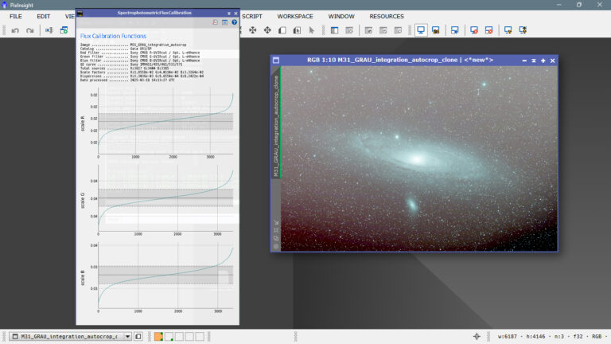611x344 pixels.
Task: Click the middle grayed preview window icon
Action: (x=383, y=30)
